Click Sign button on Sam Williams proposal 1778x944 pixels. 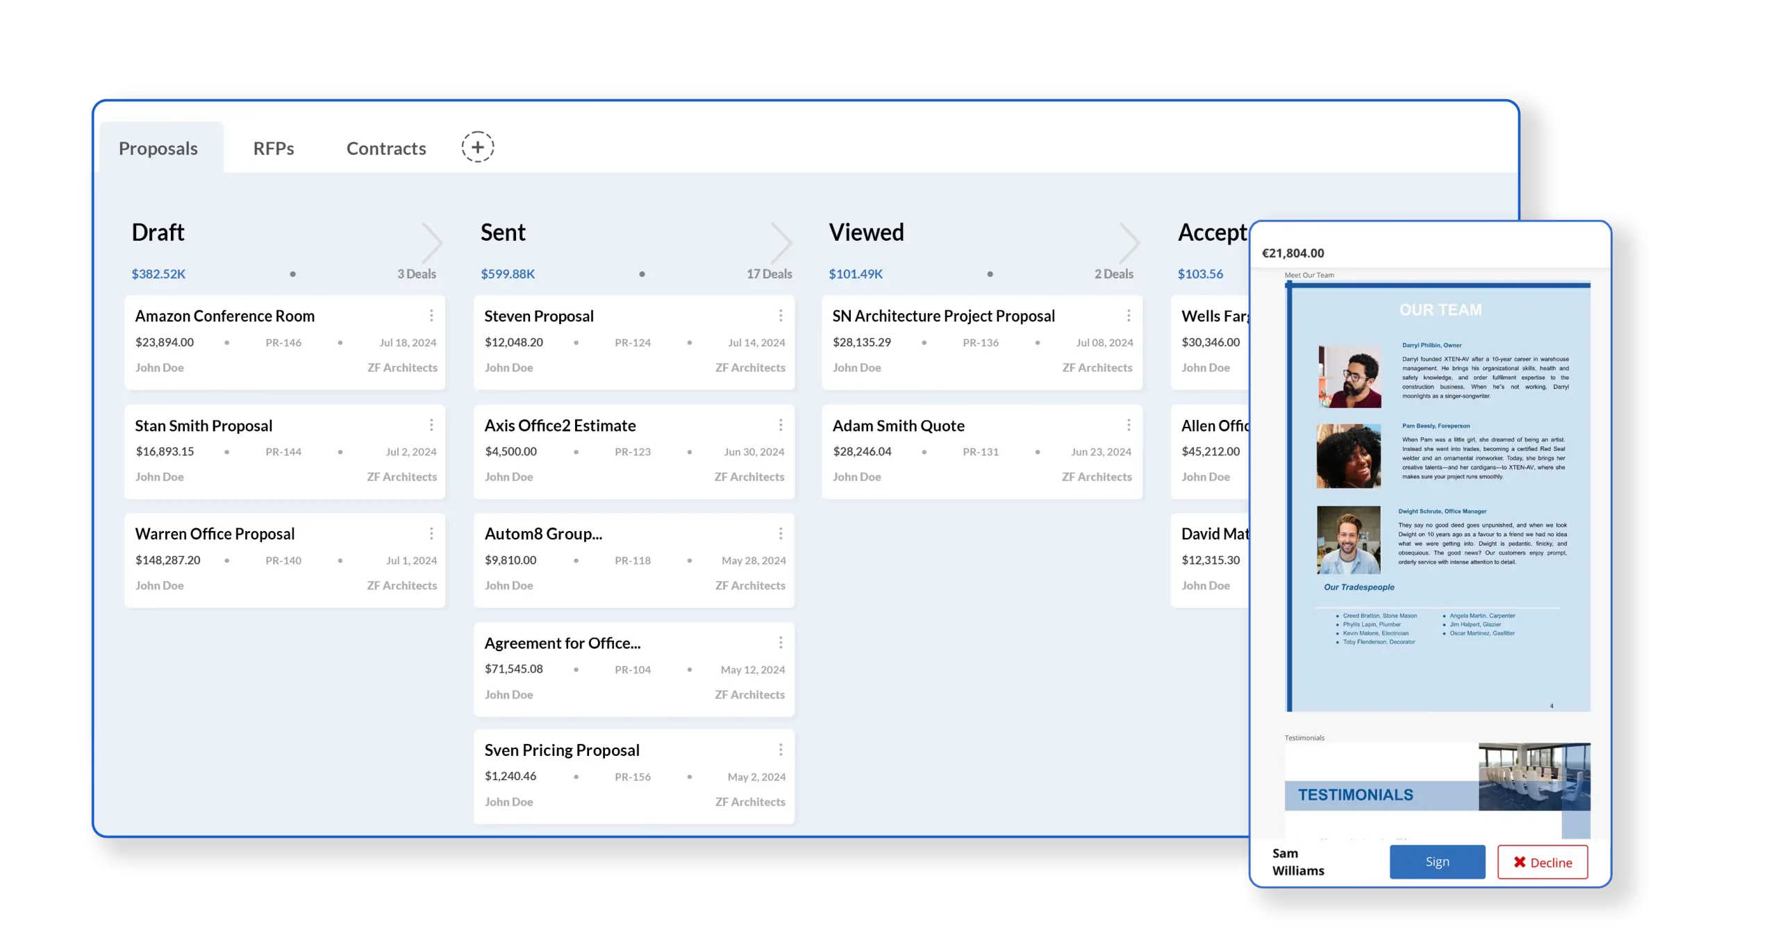click(x=1438, y=861)
